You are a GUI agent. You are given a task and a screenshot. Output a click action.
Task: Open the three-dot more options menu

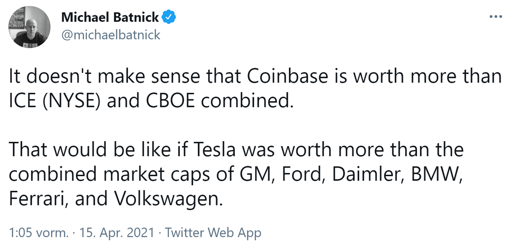click(x=495, y=17)
